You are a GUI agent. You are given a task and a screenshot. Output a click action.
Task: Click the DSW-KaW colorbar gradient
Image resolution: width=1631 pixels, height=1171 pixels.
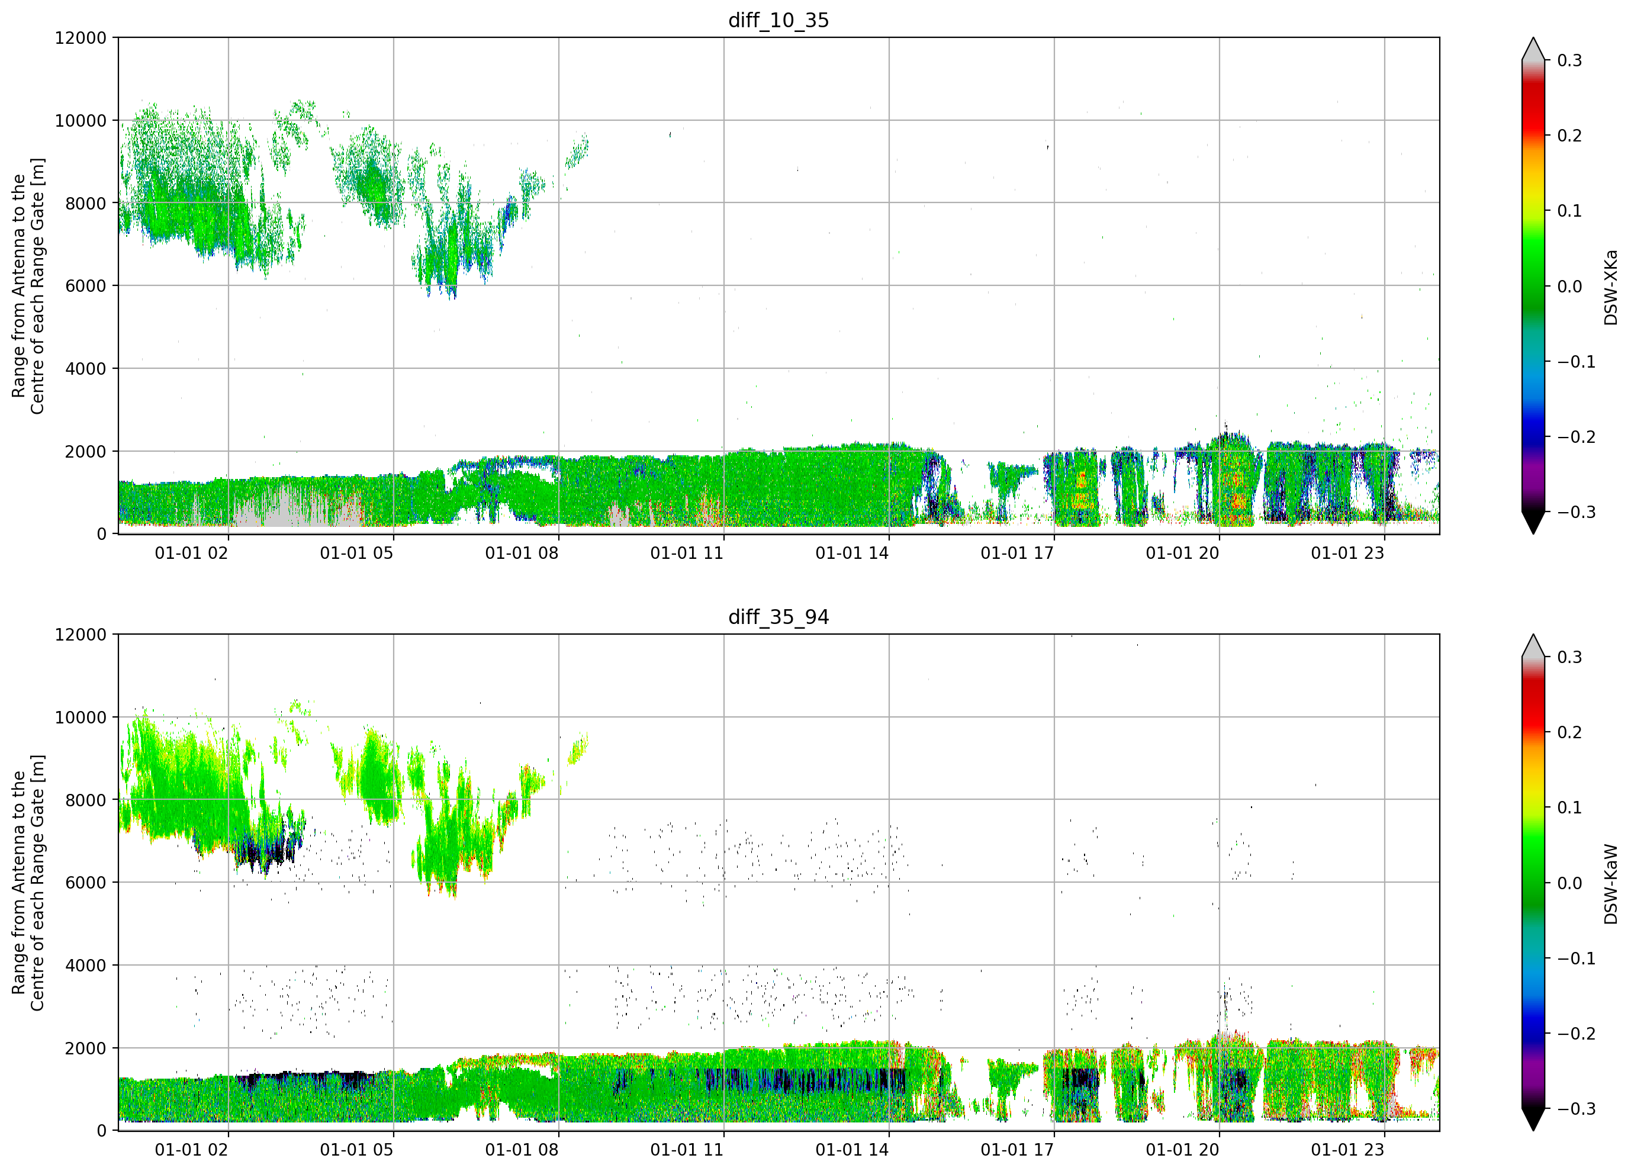(1533, 883)
